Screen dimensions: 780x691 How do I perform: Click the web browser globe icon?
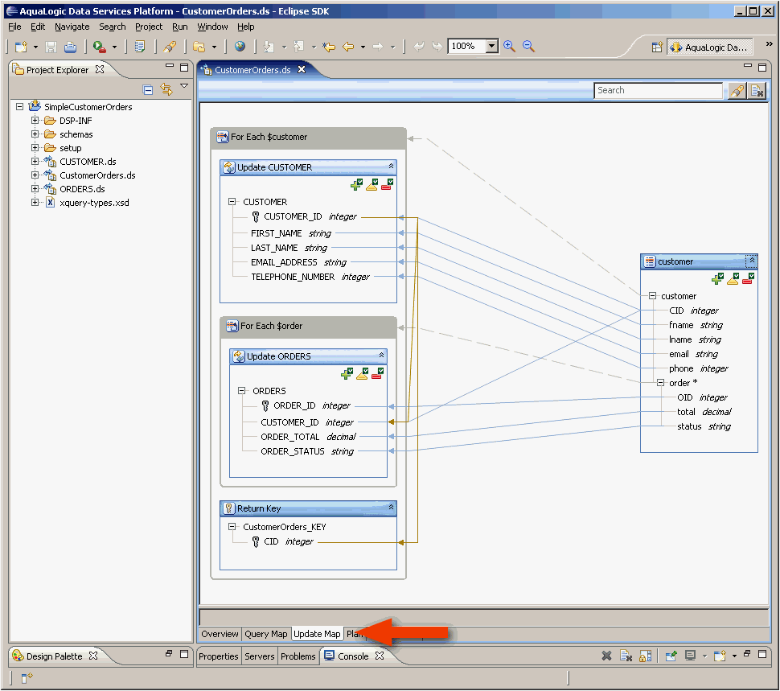(240, 47)
